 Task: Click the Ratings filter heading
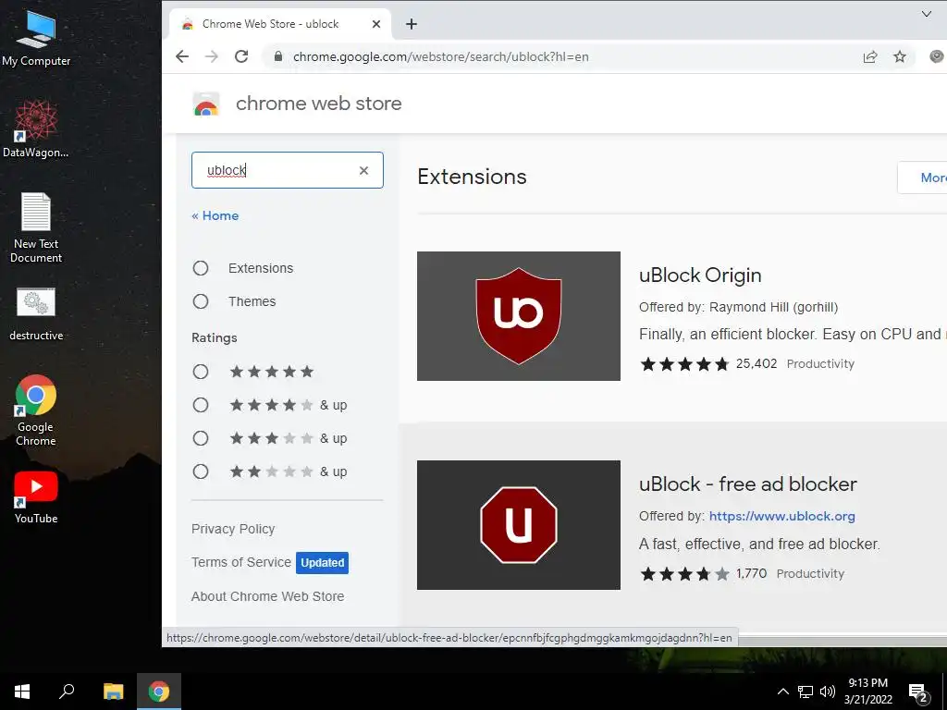point(214,338)
